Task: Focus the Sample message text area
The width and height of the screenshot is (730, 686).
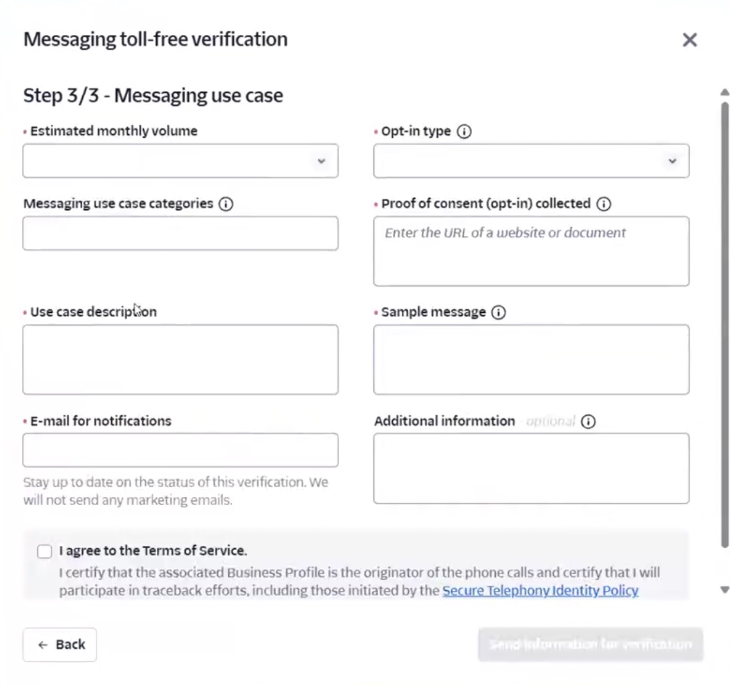Action: 531,360
